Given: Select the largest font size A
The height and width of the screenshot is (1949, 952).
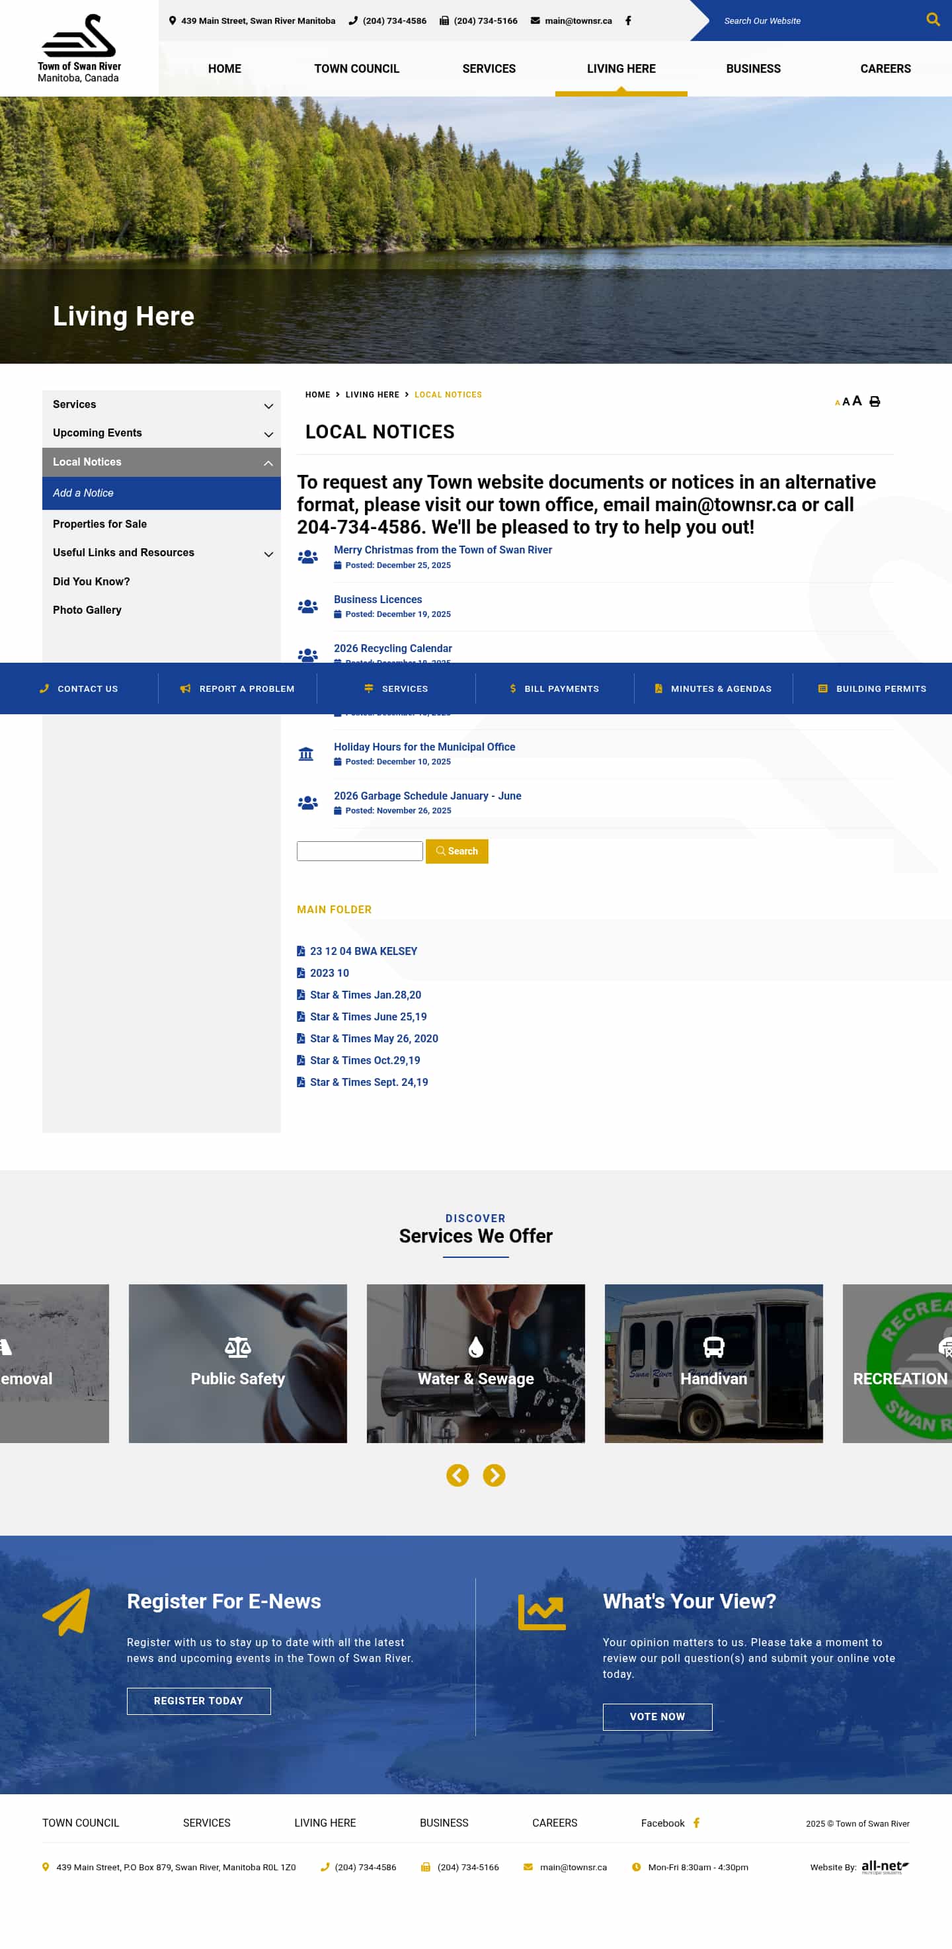Looking at the screenshot, I should coord(857,400).
